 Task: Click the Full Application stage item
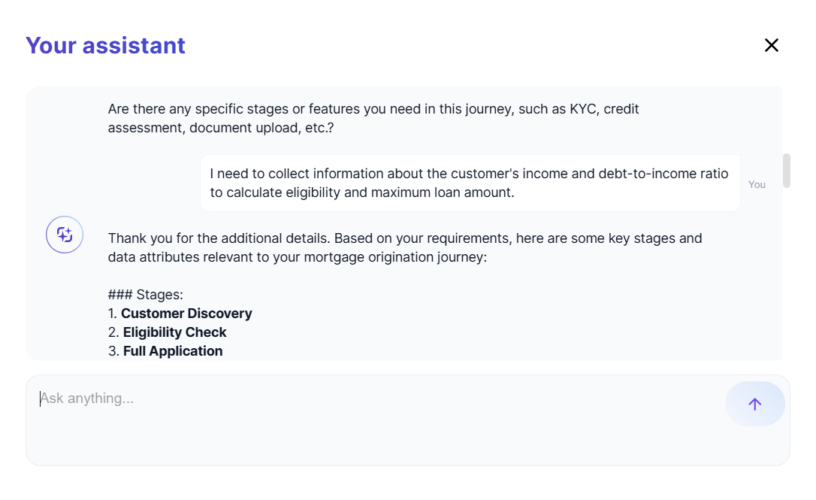(x=173, y=351)
